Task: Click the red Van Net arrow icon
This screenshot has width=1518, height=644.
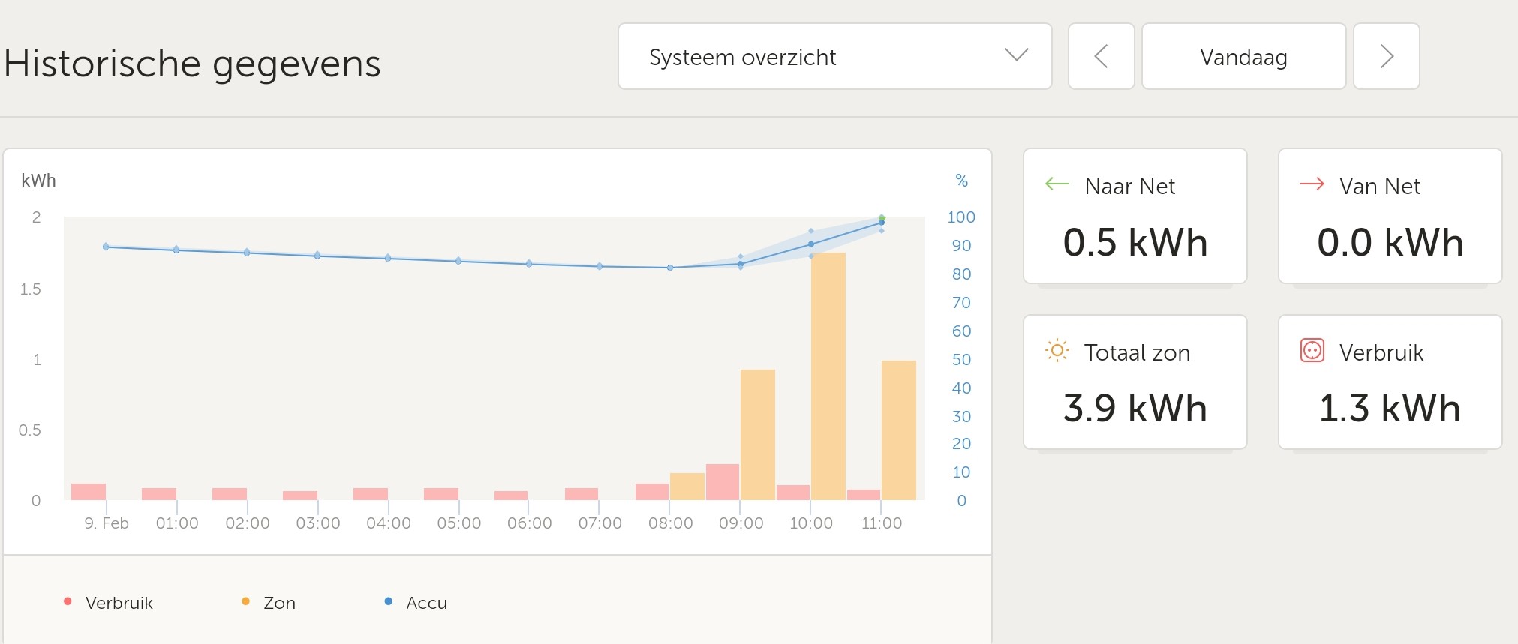Action: tap(1312, 184)
